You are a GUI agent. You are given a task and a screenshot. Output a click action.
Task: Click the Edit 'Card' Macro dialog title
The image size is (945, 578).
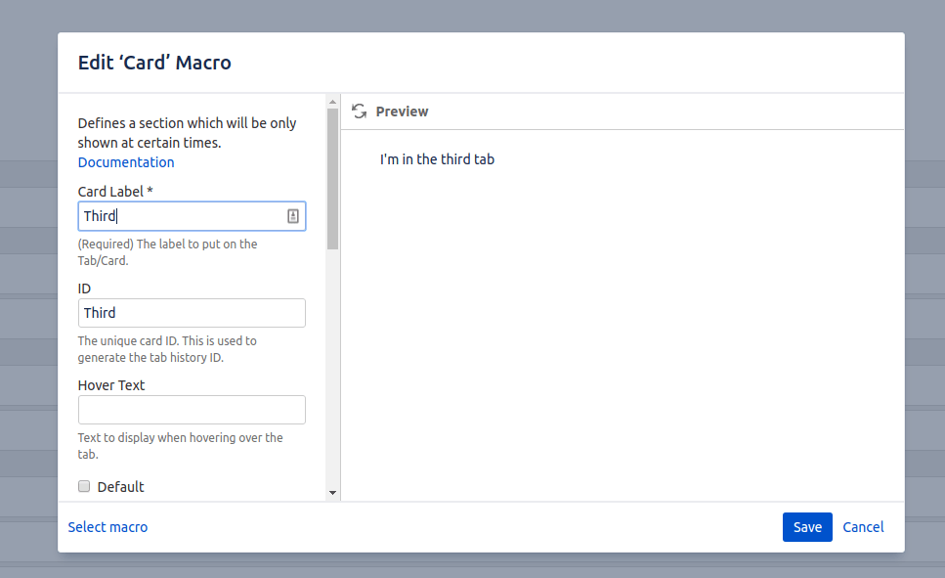tap(154, 62)
